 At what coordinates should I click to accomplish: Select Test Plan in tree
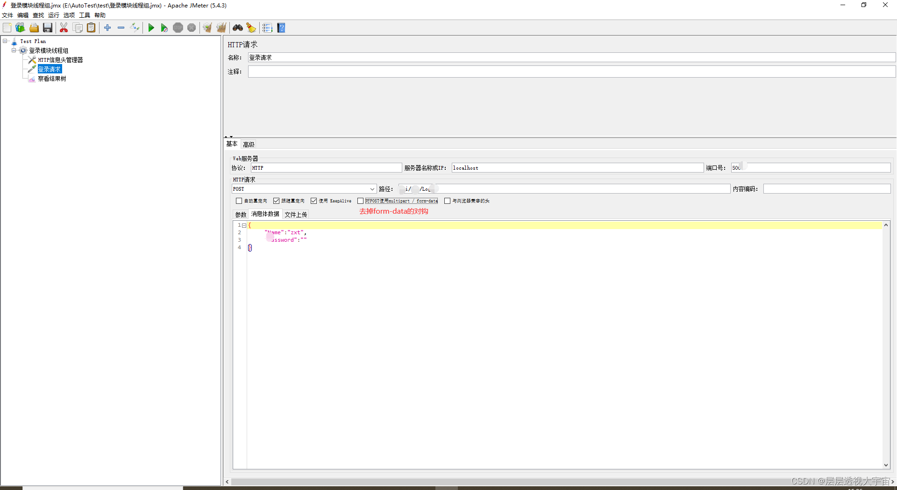point(33,41)
